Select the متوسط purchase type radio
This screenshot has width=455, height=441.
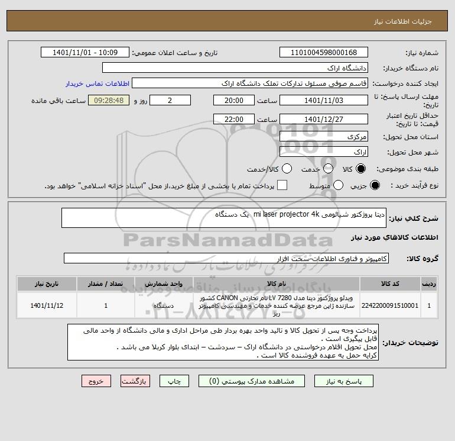pyautogui.click(x=339, y=185)
